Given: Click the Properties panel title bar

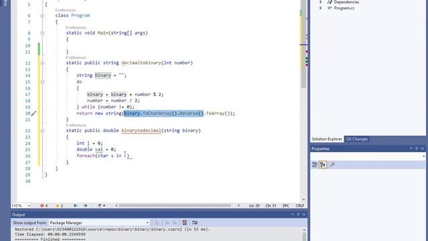Looking at the screenshot, I should point(368,149).
